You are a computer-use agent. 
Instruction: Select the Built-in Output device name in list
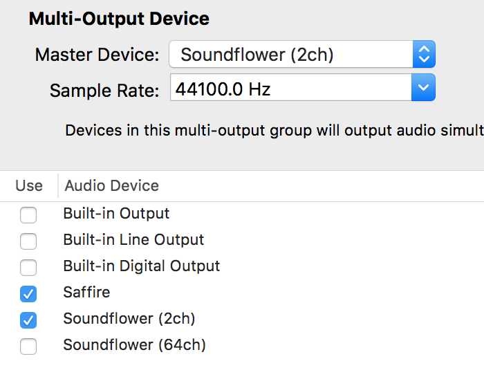point(116,214)
